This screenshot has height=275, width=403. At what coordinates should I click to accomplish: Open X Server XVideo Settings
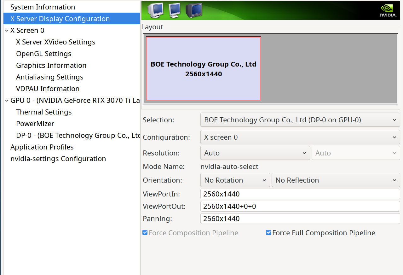(x=56, y=42)
